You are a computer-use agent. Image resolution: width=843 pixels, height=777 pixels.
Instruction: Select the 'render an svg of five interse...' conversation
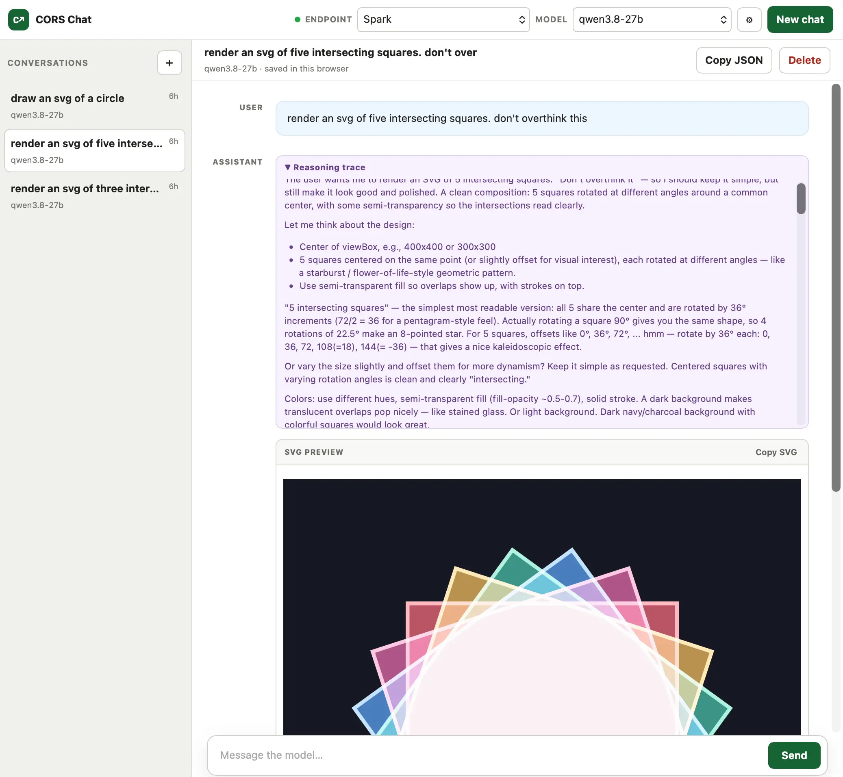pos(95,150)
